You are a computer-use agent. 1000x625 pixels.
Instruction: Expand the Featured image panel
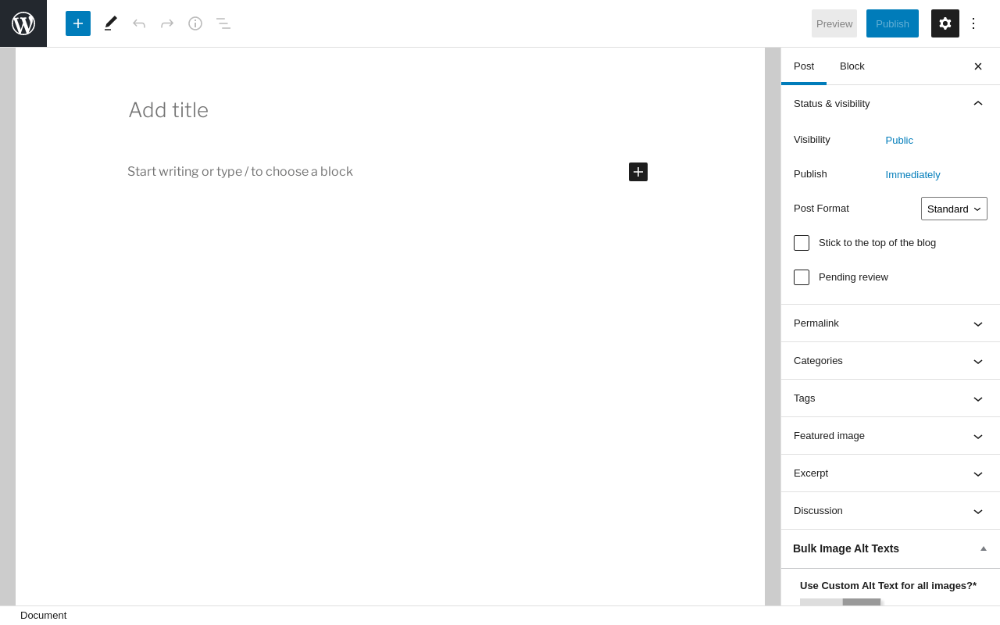click(x=891, y=436)
